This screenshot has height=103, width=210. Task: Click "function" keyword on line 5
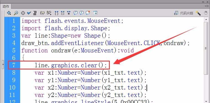34,51
